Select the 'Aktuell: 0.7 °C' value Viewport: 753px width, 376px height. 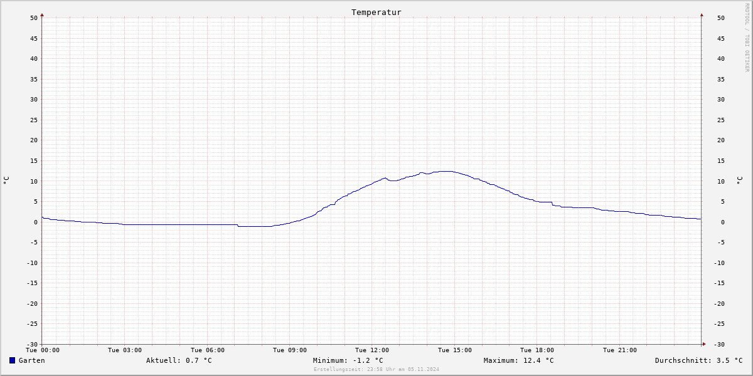179,360
